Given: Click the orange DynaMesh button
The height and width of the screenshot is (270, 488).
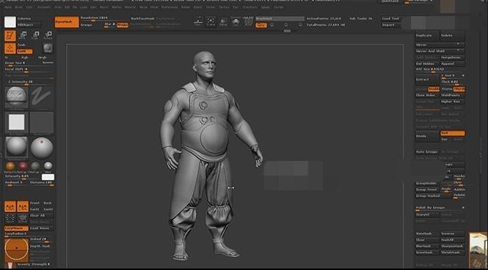Looking at the screenshot, I should pos(67,22).
